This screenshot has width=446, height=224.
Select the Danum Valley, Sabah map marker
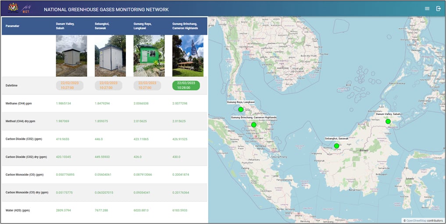pos(388,121)
